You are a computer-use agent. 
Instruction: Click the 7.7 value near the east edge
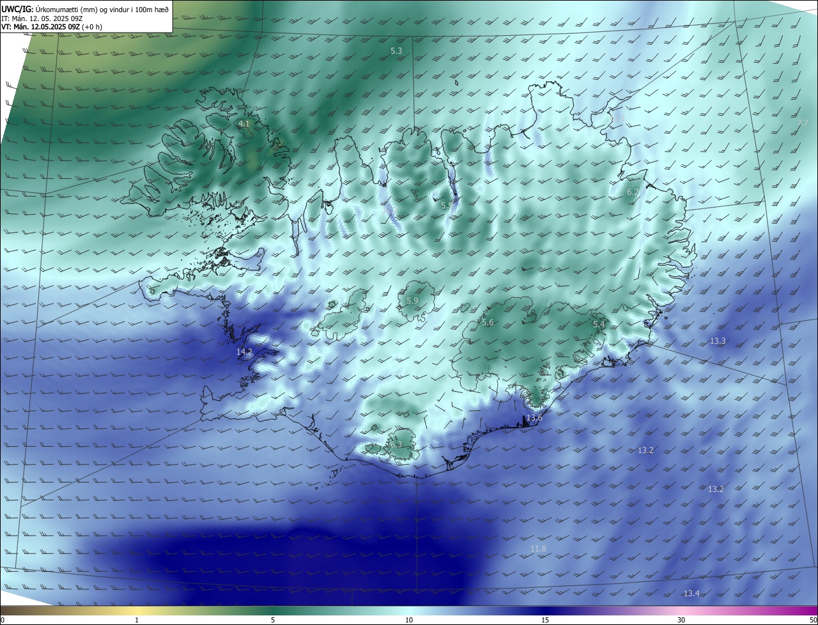[x=803, y=123]
